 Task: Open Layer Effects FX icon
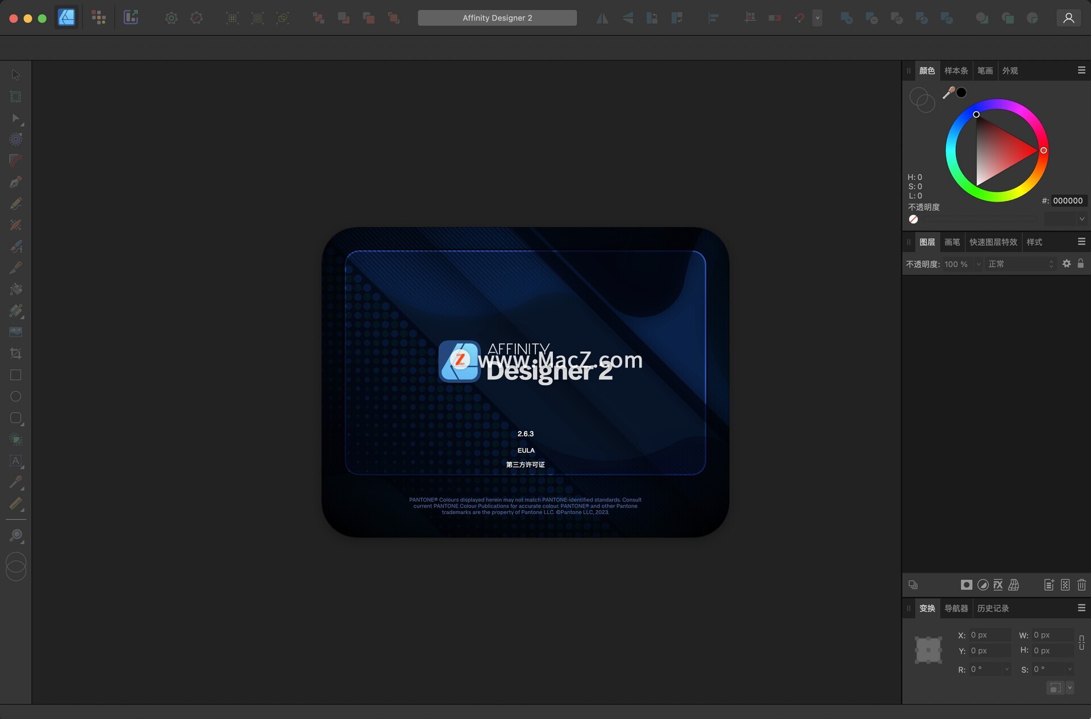[998, 584]
